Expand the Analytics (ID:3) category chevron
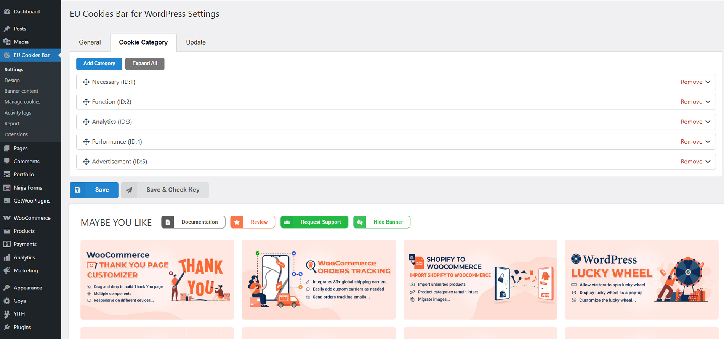 tap(708, 122)
